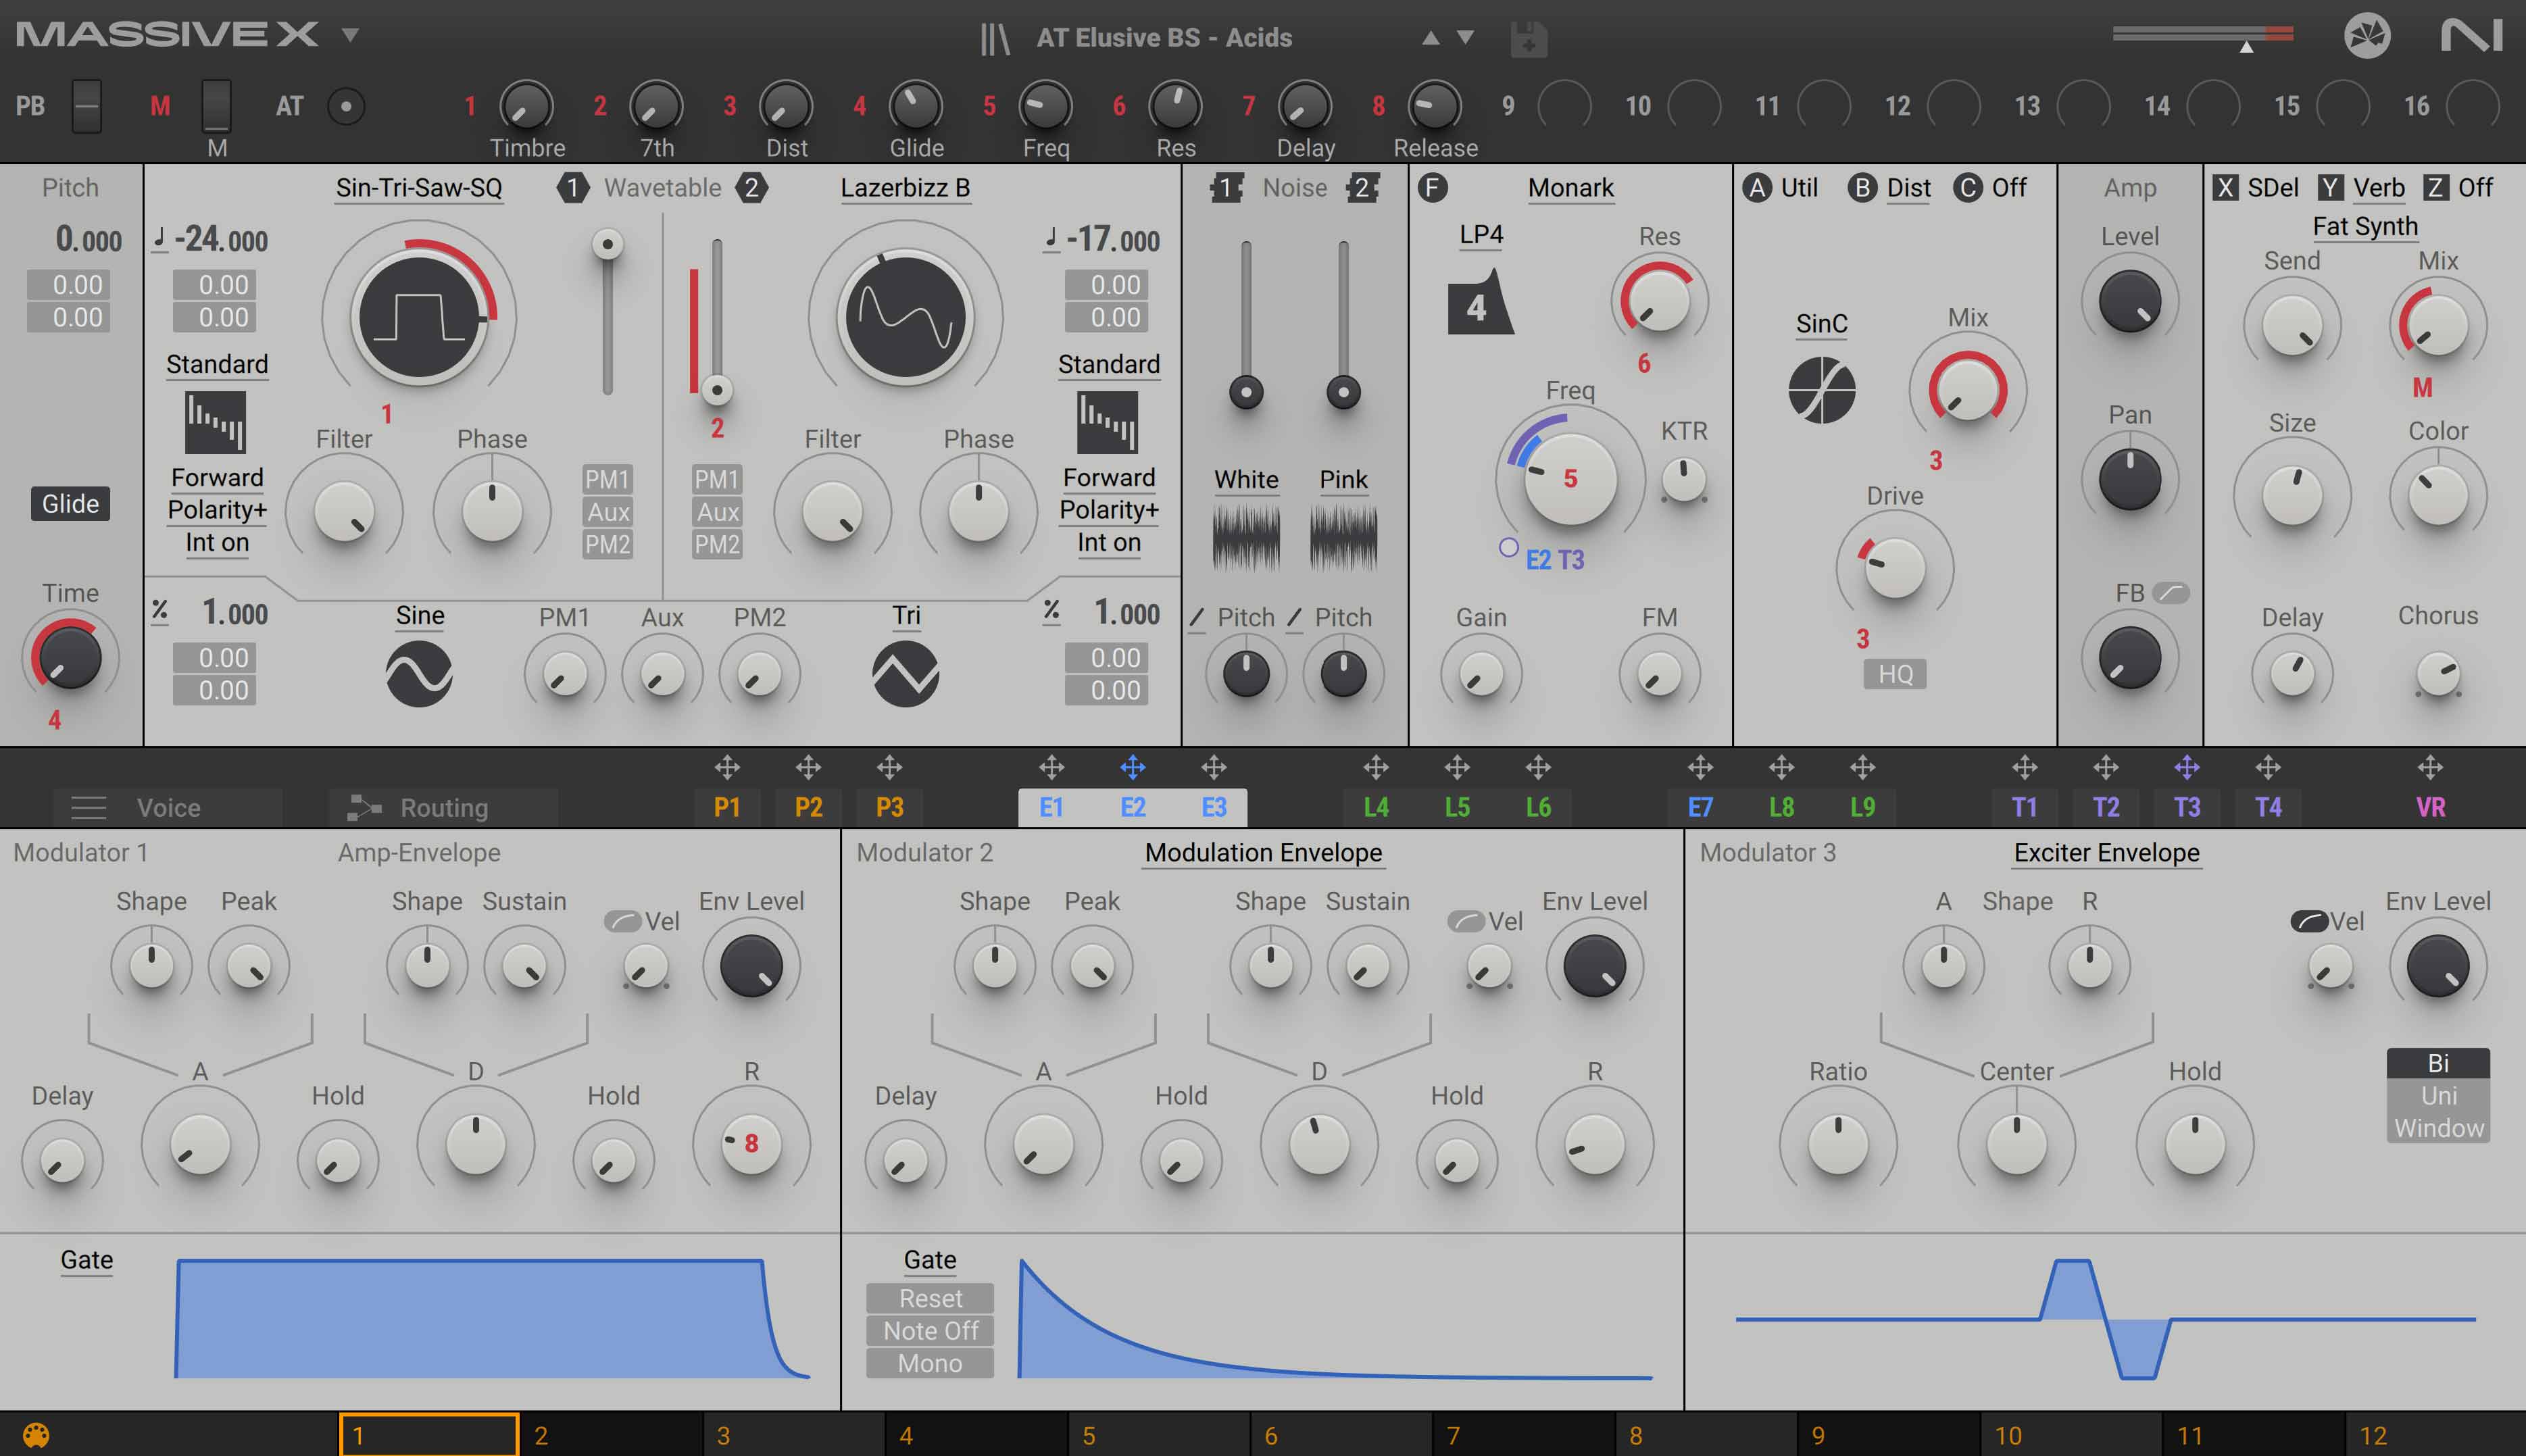This screenshot has width=2526, height=1456.
Task: Click the SinC distortion icon
Action: (1821, 390)
